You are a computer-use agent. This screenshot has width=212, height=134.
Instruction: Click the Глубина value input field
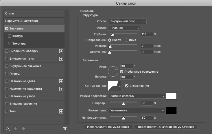click(147, 34)
